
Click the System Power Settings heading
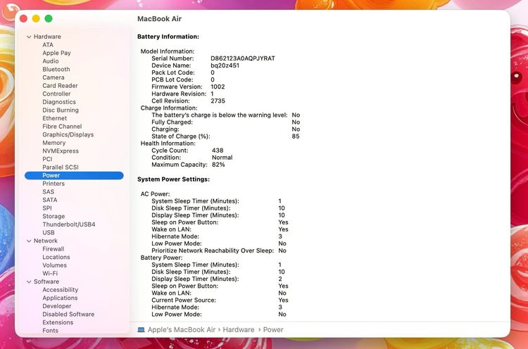click(173, 179)
